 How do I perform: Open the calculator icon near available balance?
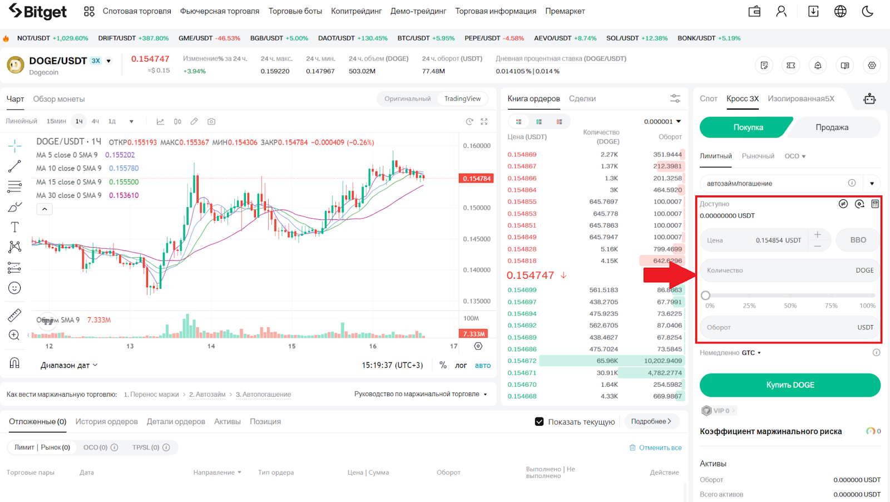875,204
